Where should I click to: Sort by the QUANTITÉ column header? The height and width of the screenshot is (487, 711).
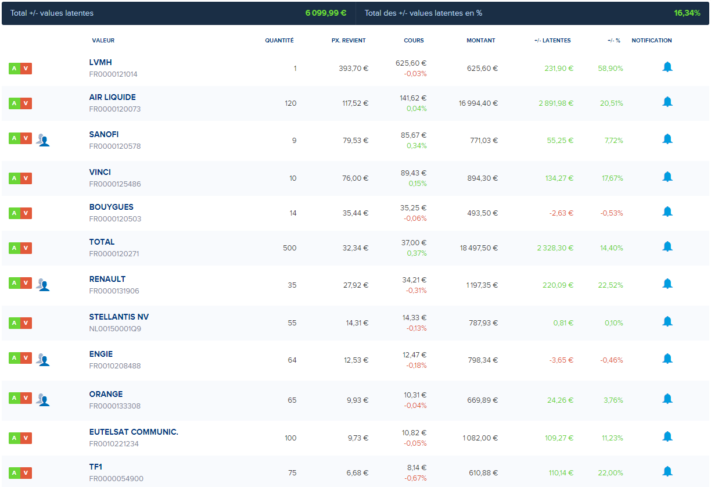pyautogui.click(x=279, y=41)
